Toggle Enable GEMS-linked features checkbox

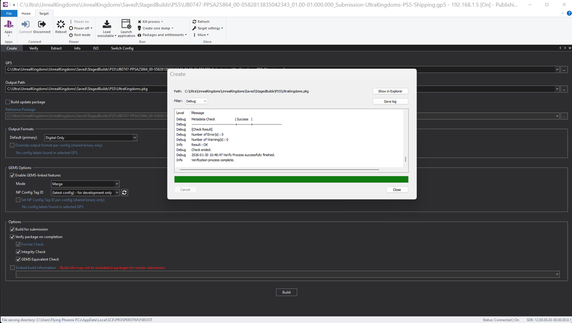coord(12,175)
